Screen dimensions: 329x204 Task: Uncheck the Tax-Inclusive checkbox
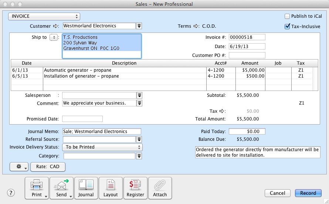coord(287,26)
